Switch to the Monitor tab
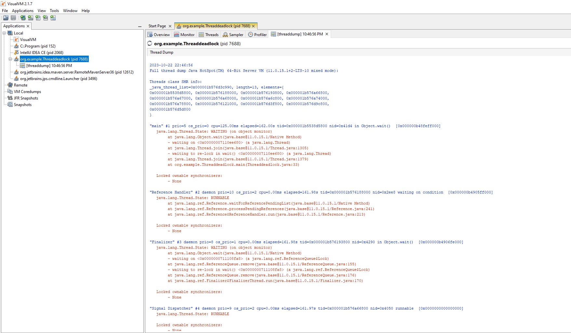 (x=184, y=34)
